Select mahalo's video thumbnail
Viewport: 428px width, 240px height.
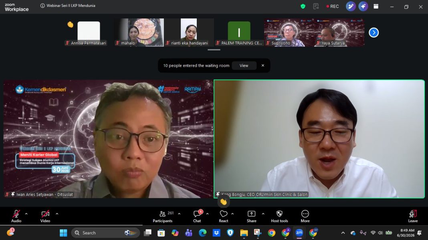(x=139, y=32)
